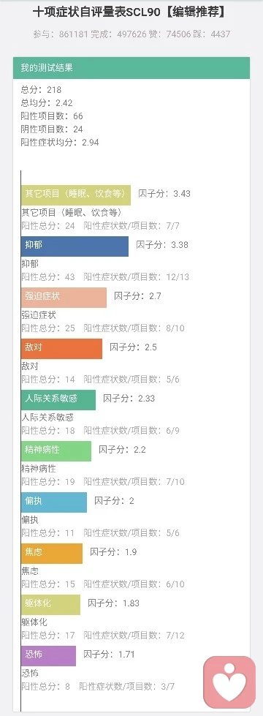Viewport: 263px width, 716px height.
Task: Click the olive 躯体化 bar
Action: pyautogui.click(x=50, y=604)
